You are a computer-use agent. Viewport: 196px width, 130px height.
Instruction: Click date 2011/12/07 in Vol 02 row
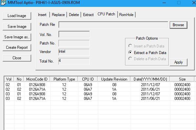[x=150, y=85]
